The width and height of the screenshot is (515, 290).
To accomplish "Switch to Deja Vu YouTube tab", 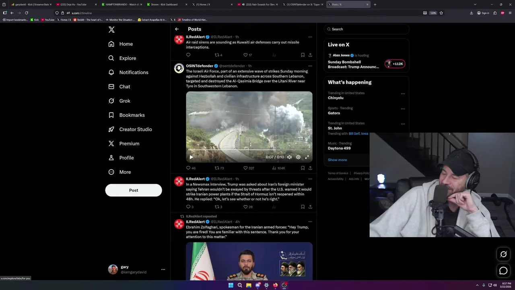I will coord(76,4).
